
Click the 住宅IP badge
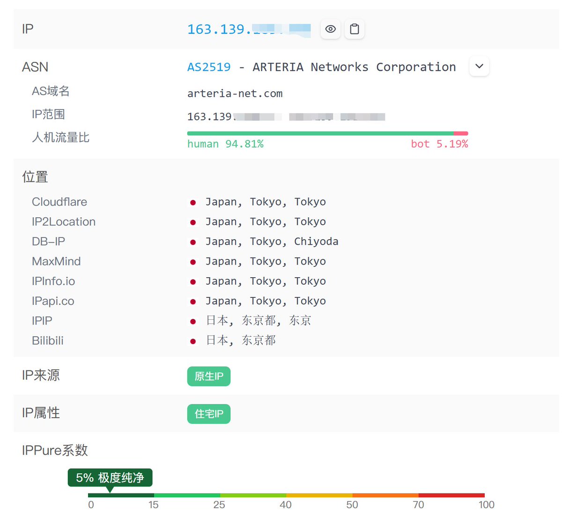[209, 414]
